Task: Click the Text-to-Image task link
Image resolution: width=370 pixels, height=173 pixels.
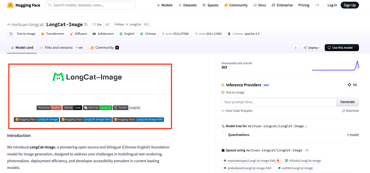Action: pos(233,92)
